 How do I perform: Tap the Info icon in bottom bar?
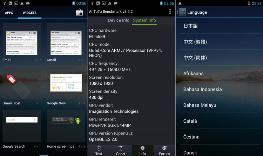pos(142,148)
